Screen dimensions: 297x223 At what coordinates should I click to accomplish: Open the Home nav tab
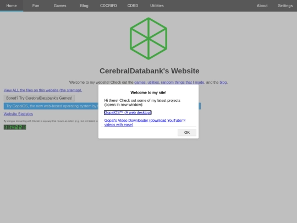(12, 6)
